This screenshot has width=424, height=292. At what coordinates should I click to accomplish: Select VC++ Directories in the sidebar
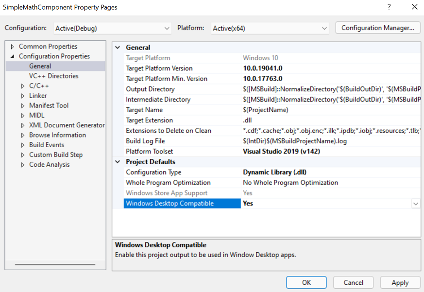pos(58,76)
